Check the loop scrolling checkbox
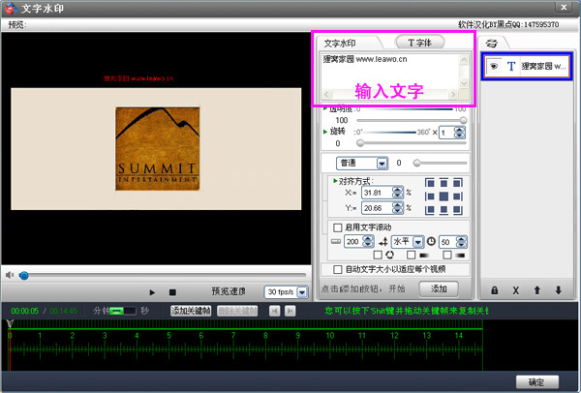Screen dimensions: 581x393 pyautogui.click(x=378, y=255)
